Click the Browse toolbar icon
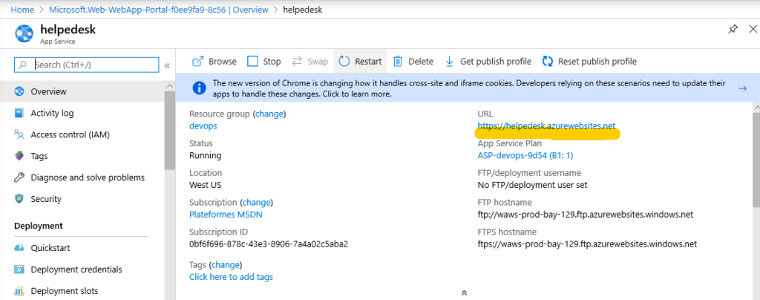Image resolution: width=760 pixels, height=300 pixels. tap(197, 62)
